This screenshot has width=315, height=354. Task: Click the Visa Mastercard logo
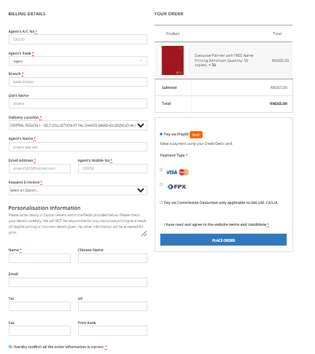click(177, 172)
